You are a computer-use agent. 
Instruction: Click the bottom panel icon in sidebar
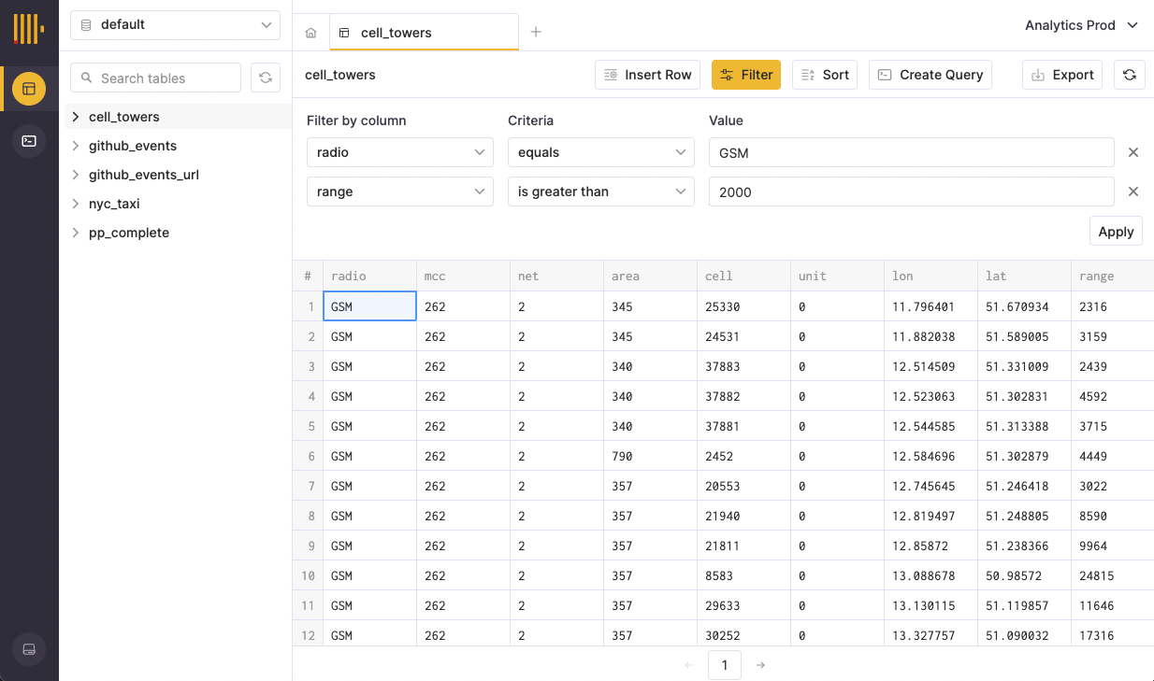pos(29,649)
